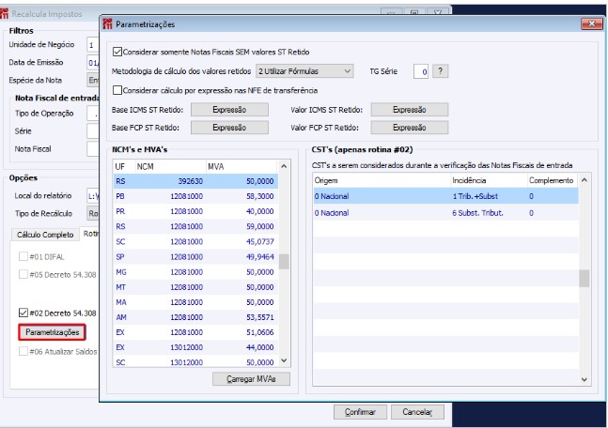Screen dimensions: 608x428
Task: Click the Nota Fiscal number field
Action: pos(93,149)
